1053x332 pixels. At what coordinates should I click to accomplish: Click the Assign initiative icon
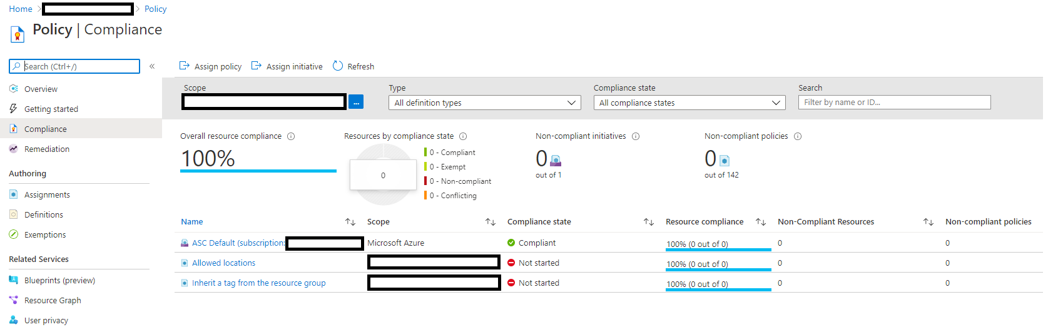[x=256, y=66]
